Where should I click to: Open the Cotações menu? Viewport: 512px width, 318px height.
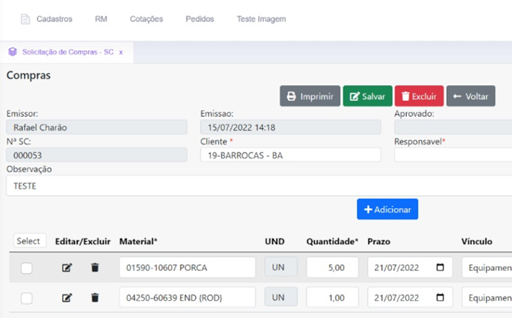pos(146,19)
